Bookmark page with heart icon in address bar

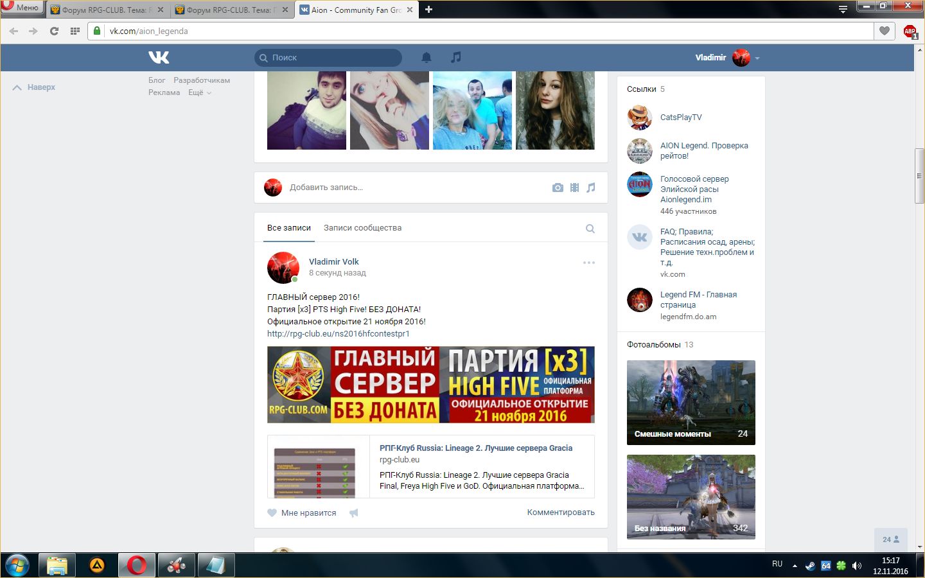885,31
